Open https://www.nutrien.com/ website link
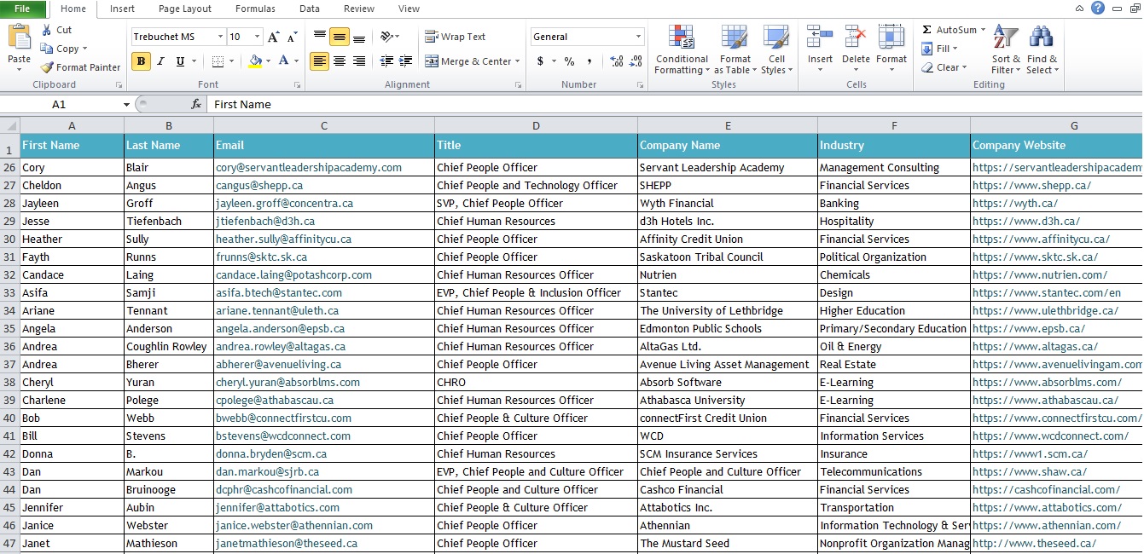 click(x=1039, y=275)
